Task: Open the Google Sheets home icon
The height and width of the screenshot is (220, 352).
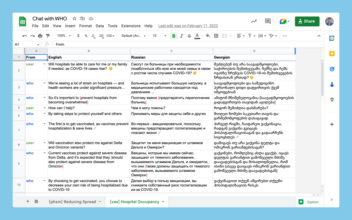Action: [x=23, y=21]
